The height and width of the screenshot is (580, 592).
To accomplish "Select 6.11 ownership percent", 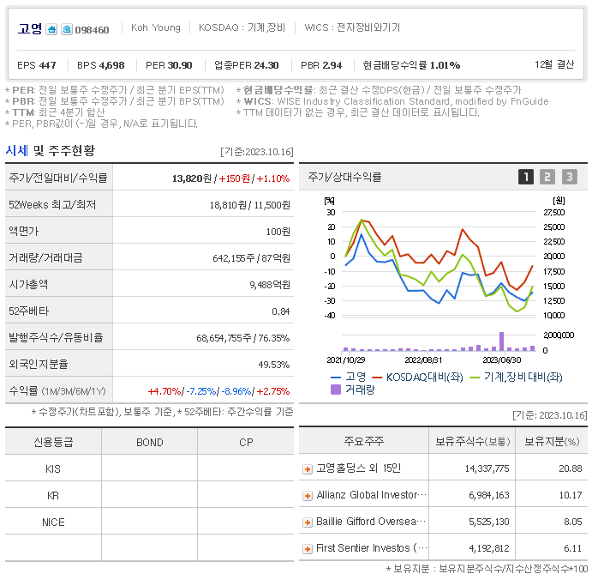I will tap(573, 548).
